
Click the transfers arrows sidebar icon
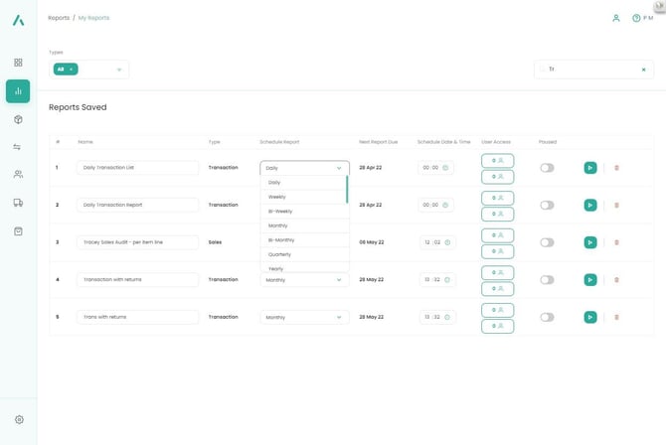pyautogui.click(x=18, y=147)
